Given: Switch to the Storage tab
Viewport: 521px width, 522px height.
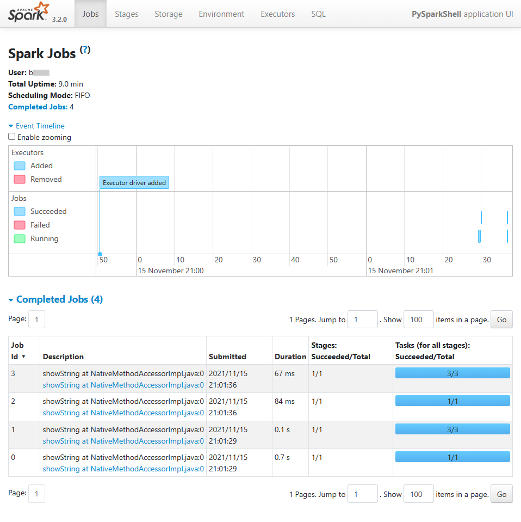Looking at the screenshot, I should point(168,14).
